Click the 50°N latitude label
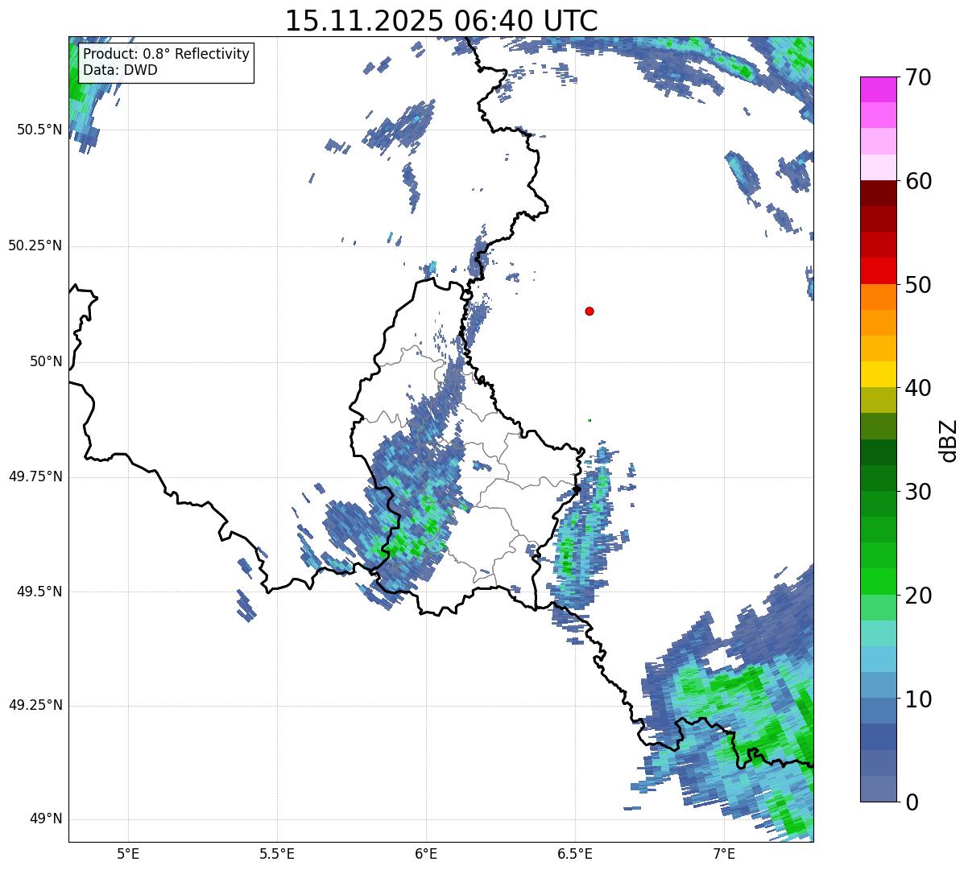 point(46,361)
